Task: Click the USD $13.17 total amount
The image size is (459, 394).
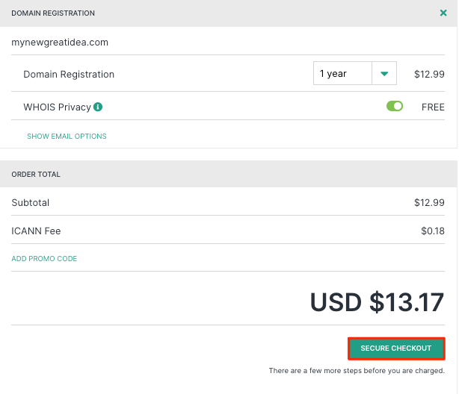Action: tap(377, 302)
